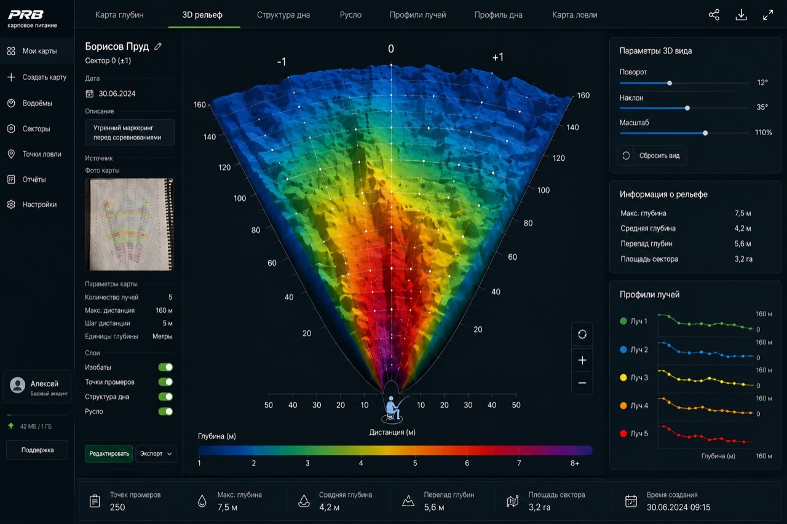Click the Масштаб slider handle
This screenshot has width=787, height=524.
[x=705, y=133]
